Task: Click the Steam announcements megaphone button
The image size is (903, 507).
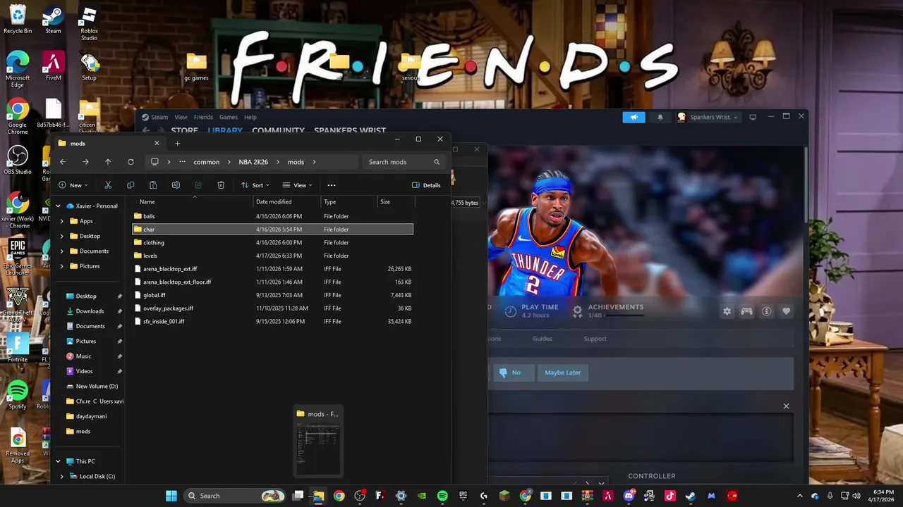Action: (x=634, y=117)
